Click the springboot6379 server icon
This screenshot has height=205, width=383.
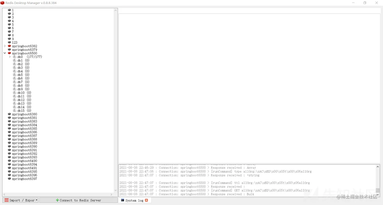9,50
